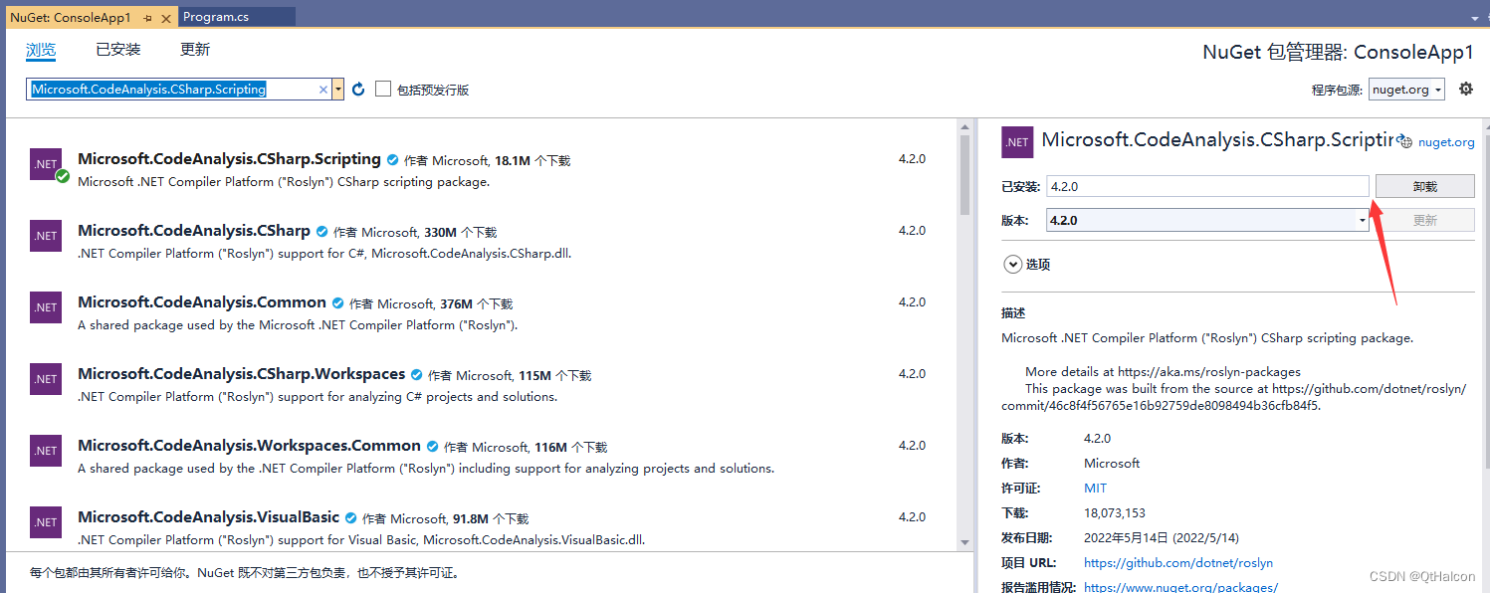Image resolution: width=1490 pixels, height=593 pixels.
Task: Open the 程序包源 nuget.org dropdown
Action: pos(1406,90)
